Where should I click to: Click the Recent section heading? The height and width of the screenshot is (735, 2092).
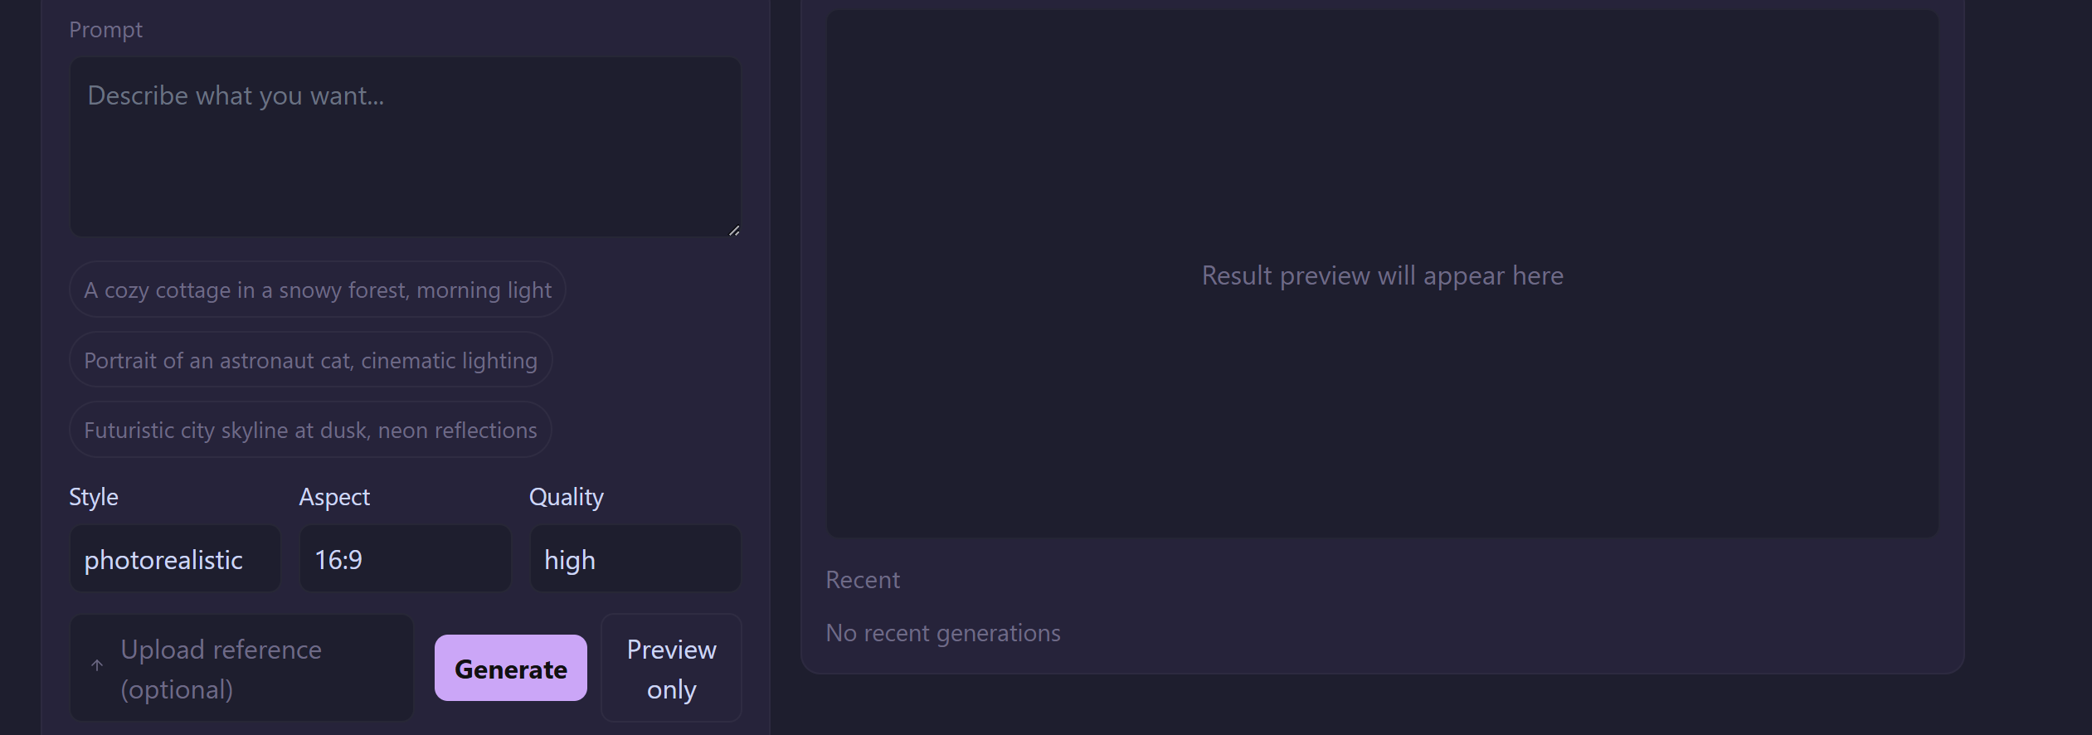pyautogui.click(x=863, y=580)
